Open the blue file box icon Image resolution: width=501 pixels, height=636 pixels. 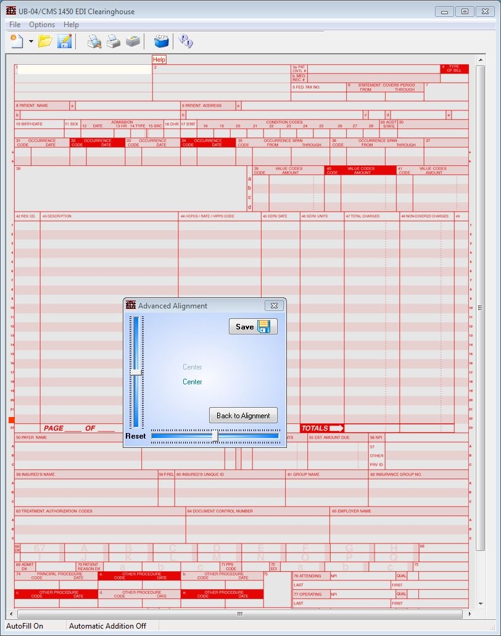point(161,41)
